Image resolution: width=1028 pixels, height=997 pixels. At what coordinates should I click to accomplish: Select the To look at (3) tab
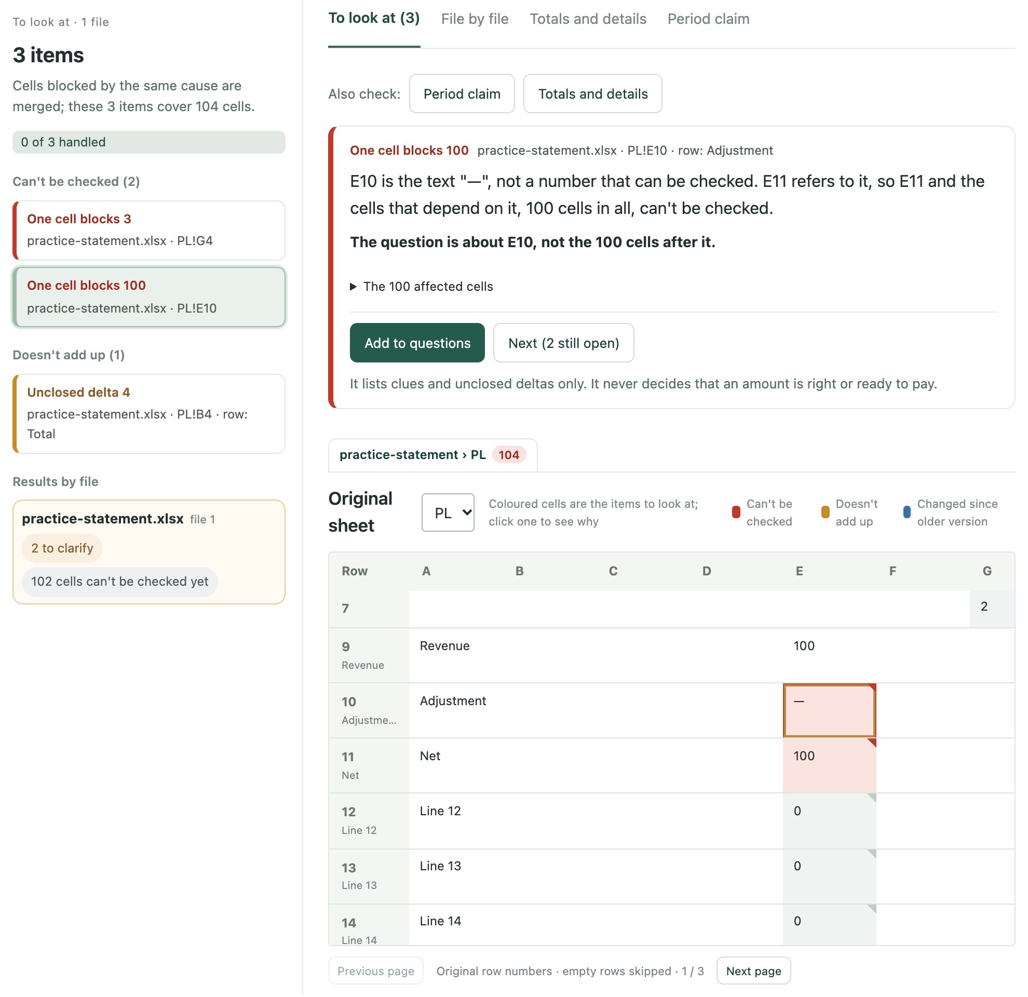pos(374,19)
